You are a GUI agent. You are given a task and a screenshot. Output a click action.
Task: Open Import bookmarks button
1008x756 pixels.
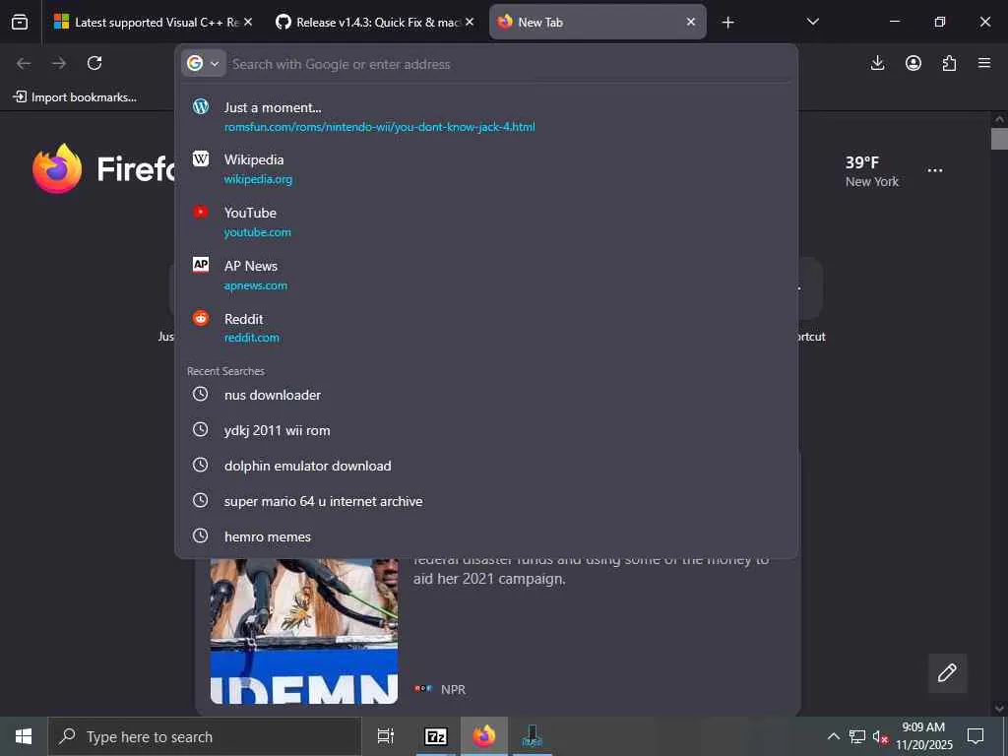click(75, 97)
